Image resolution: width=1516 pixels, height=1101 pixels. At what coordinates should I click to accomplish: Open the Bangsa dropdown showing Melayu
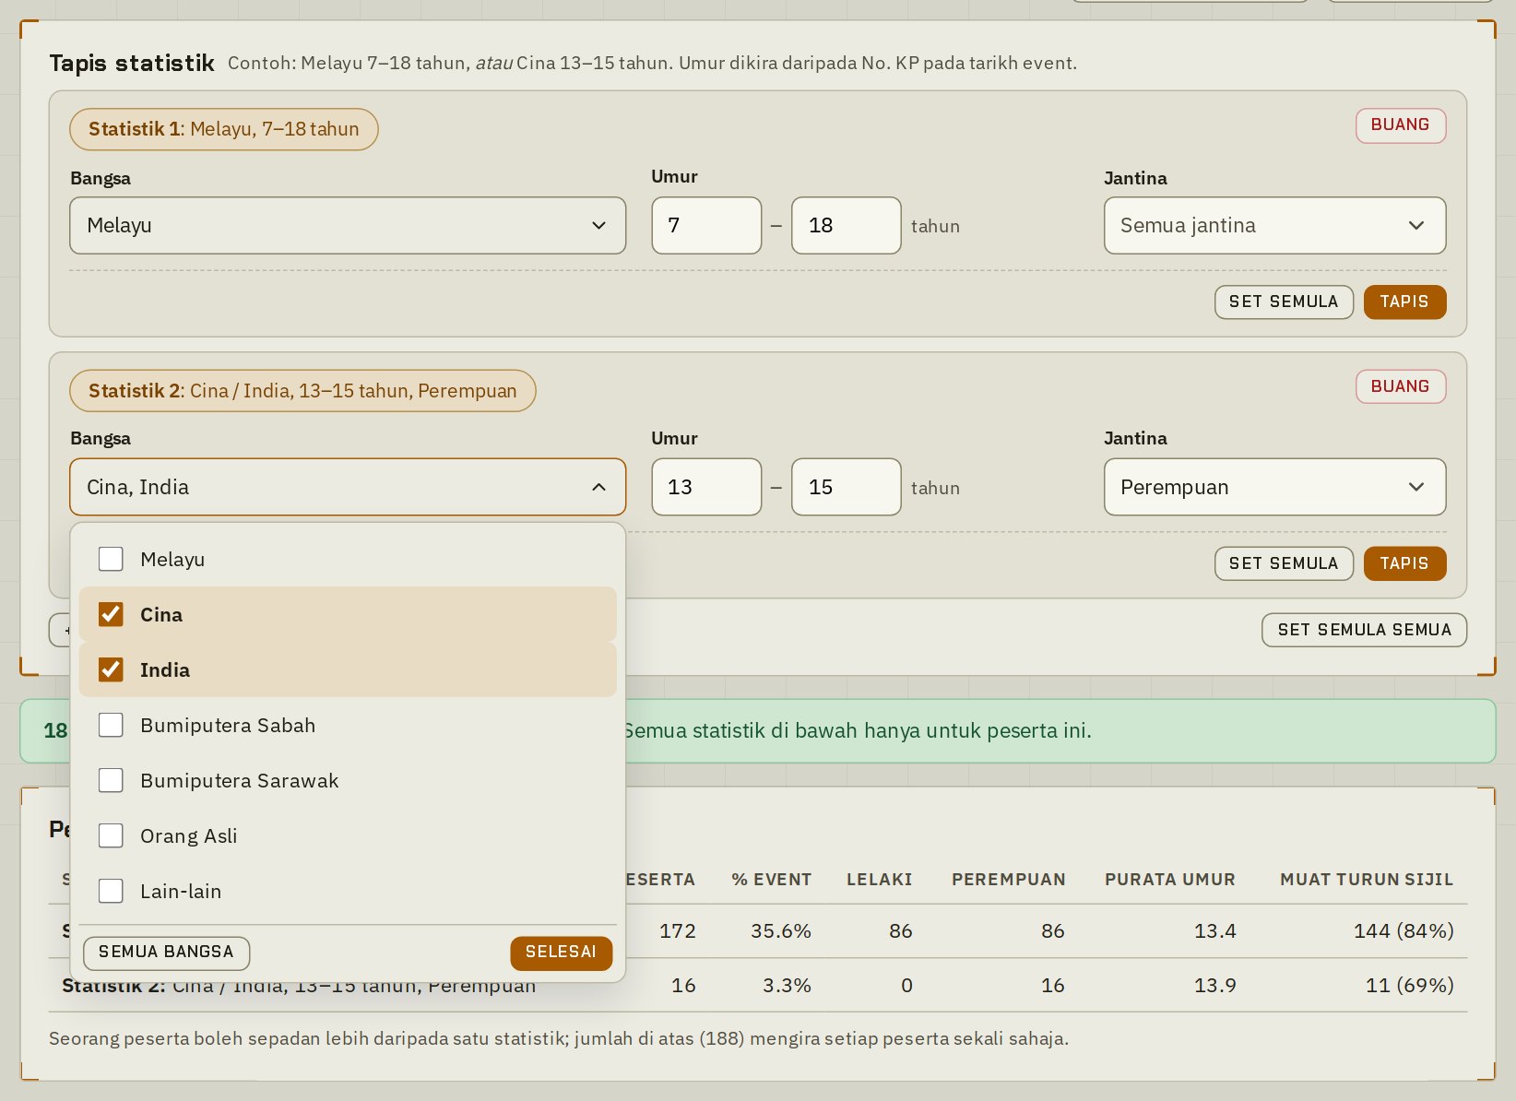click(348, 225)
